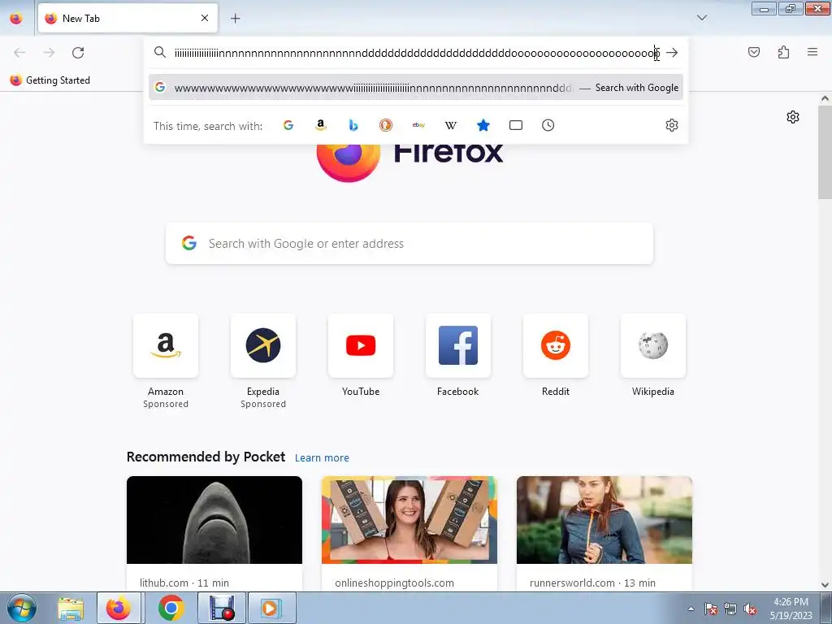Image resolution: width=832 pixels, height=624 pixels.
Task: Search this time with Google icon
Action: pos(288,125)
